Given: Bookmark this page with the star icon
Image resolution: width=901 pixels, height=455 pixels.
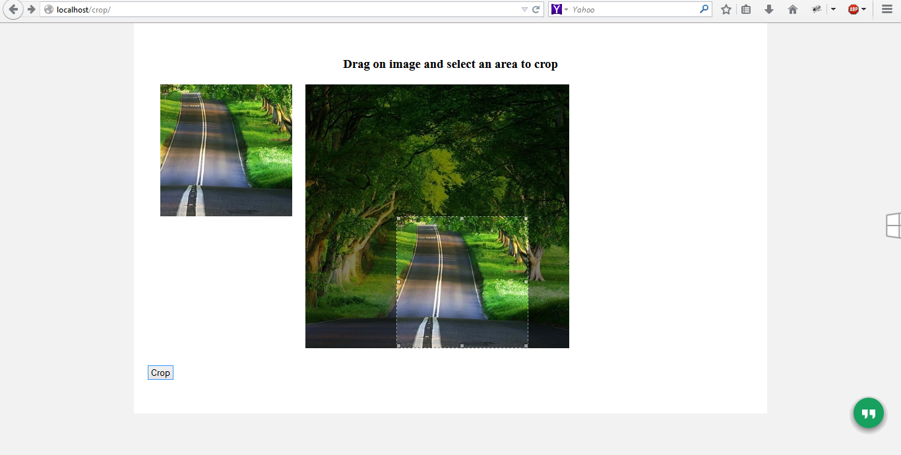Looking at the screenshot, I should 726,9.
